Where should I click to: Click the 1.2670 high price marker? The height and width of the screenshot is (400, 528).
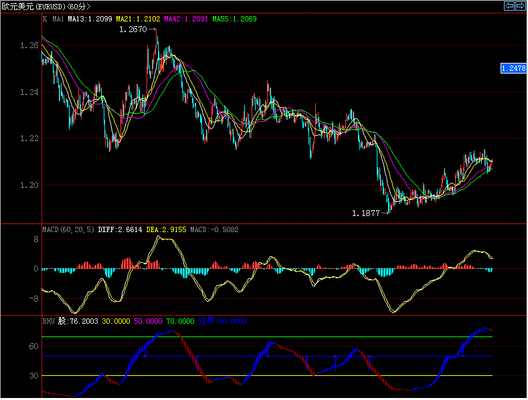[x=133, y=30]
